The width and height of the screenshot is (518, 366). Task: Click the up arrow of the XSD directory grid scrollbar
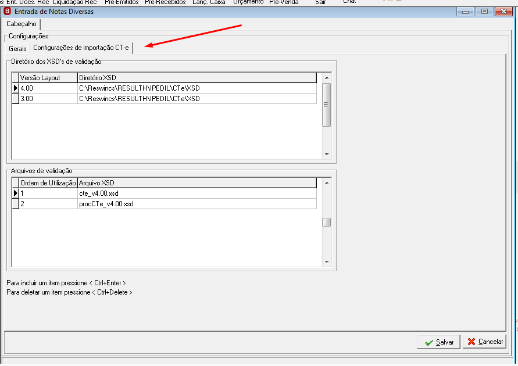coord(327,78)
